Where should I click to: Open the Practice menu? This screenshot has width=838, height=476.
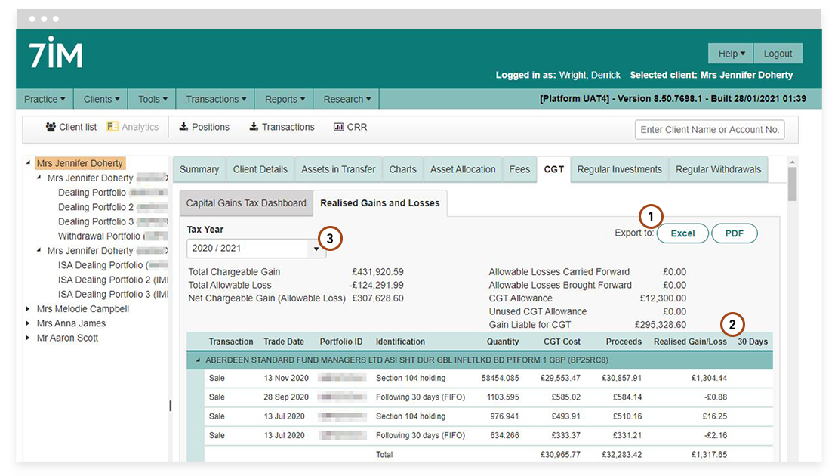(x=45, y=99)
